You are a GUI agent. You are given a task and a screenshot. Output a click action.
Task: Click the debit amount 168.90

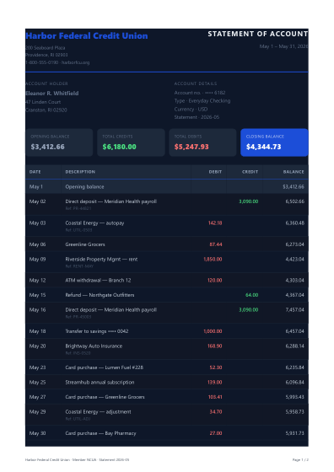coord(215,346)
